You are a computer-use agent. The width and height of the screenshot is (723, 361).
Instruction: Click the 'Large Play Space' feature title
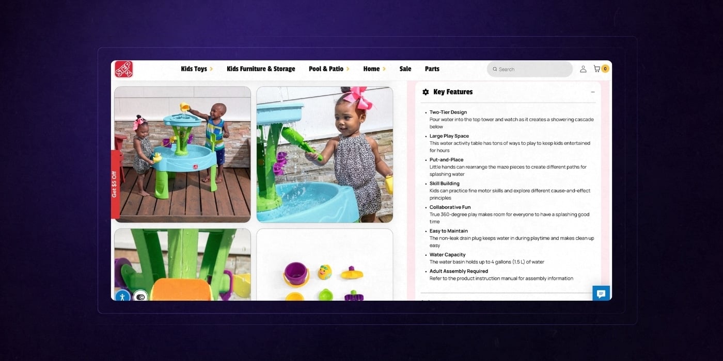click(449, 136)
